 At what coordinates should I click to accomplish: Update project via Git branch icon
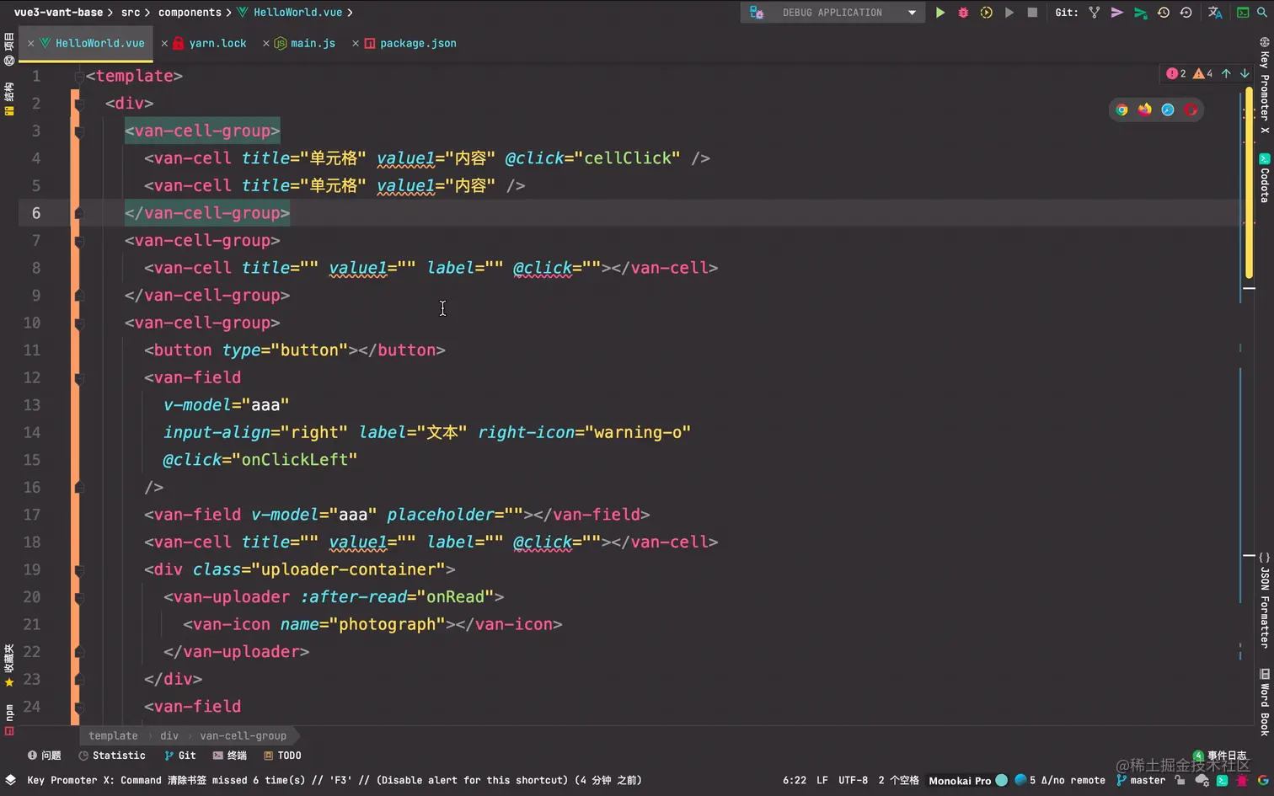1094,13
